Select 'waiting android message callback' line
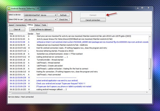The image size is (160, 111). coord(78,89)
